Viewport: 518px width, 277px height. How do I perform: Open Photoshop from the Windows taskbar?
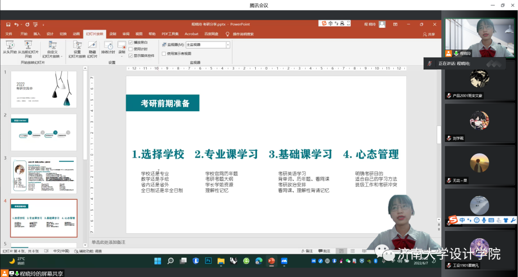point(208,261)
